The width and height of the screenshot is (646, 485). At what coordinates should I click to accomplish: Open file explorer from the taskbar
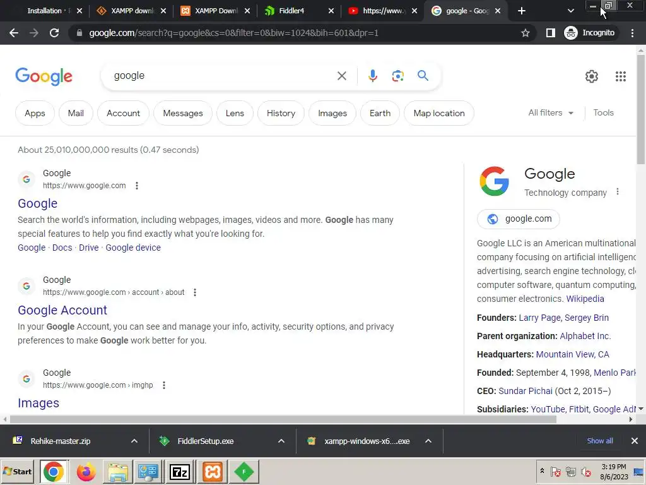coord(118,472)
